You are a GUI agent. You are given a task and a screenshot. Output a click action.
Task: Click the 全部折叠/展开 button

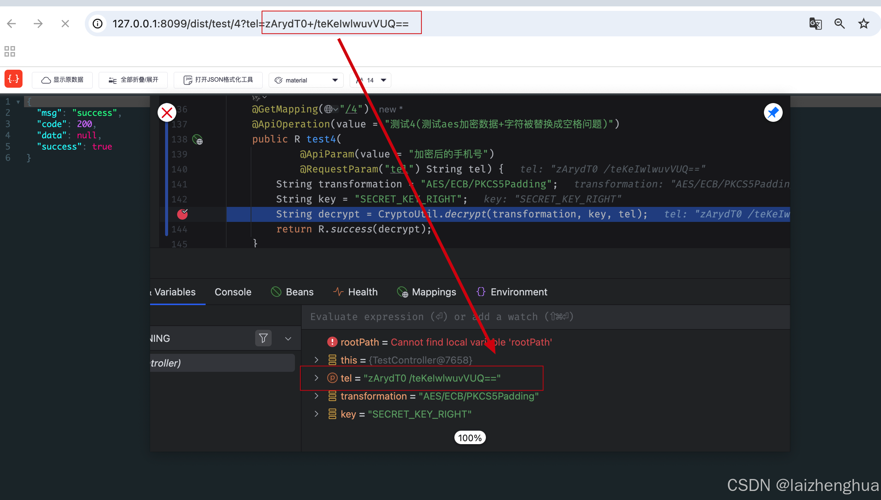133,80
